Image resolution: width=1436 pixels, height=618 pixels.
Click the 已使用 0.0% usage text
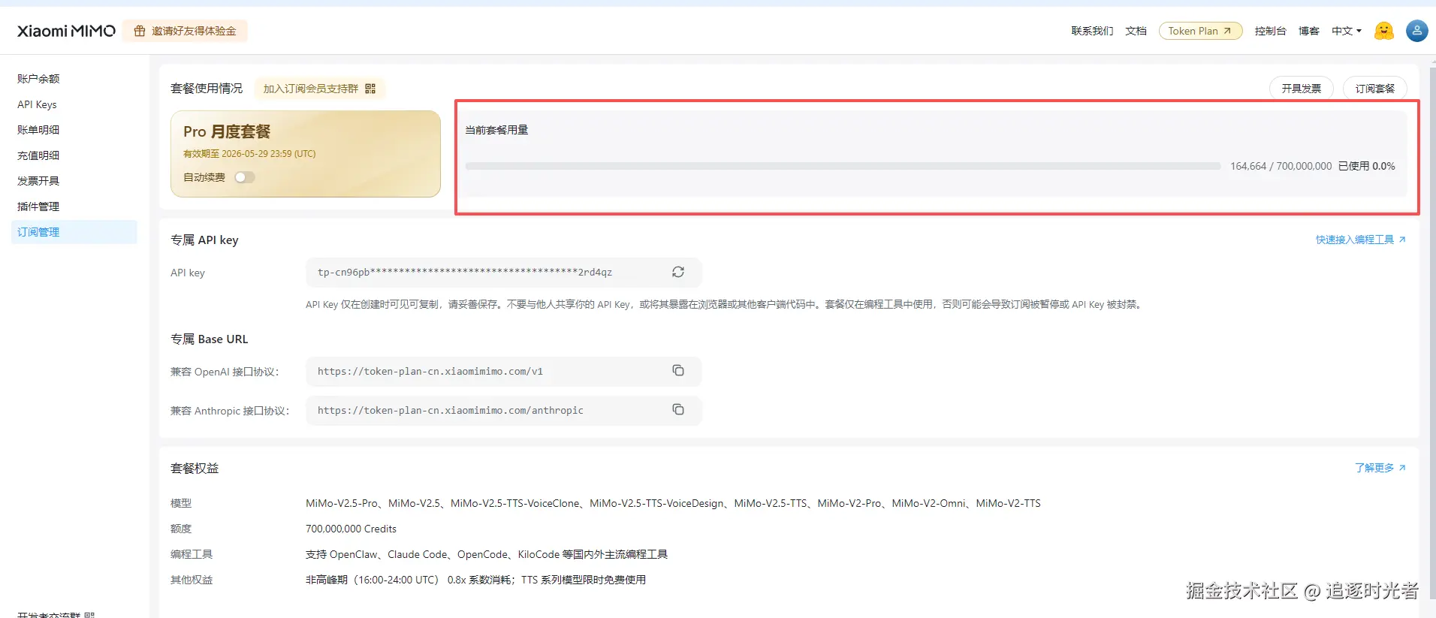coord(1366,166)
